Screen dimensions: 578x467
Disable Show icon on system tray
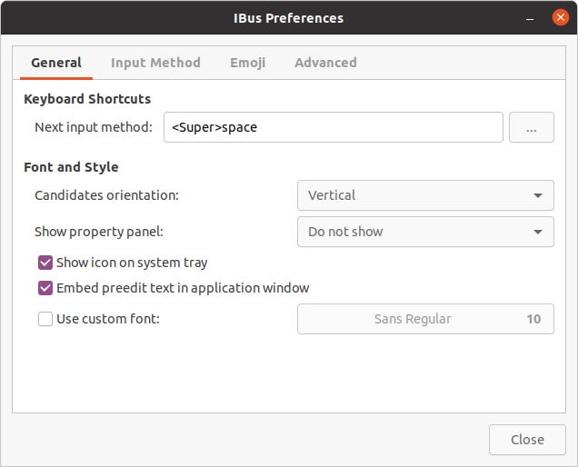click(45, 263)
